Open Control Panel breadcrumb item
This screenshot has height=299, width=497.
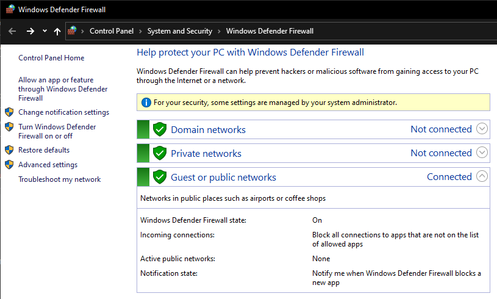[x=112, y=31]
